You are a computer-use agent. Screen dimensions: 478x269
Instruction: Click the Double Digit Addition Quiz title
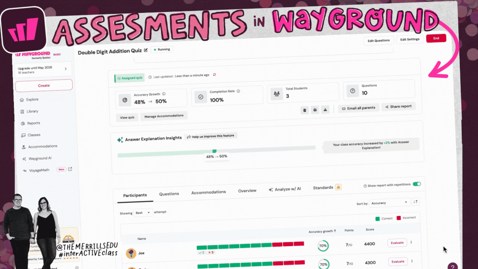(x=110, y=52)
